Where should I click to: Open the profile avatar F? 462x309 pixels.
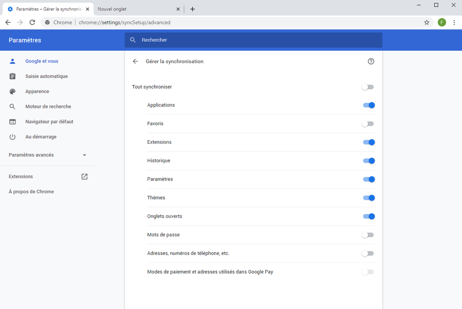[x=442, y=22]
